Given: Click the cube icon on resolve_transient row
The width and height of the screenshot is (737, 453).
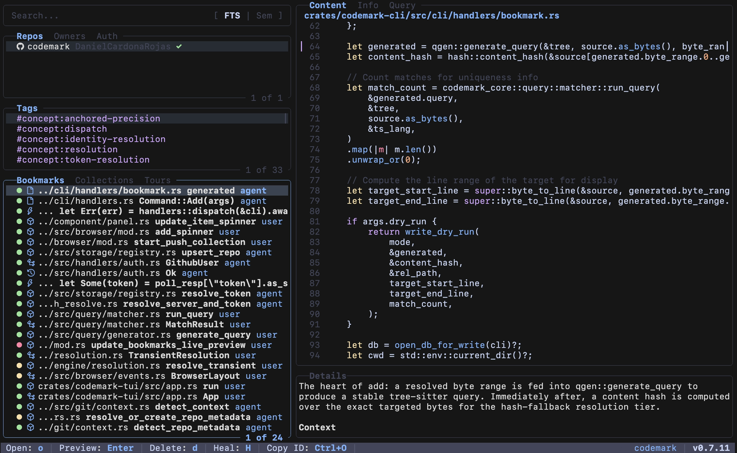Looking at the screenshot, I should click(x=31, y=366).
